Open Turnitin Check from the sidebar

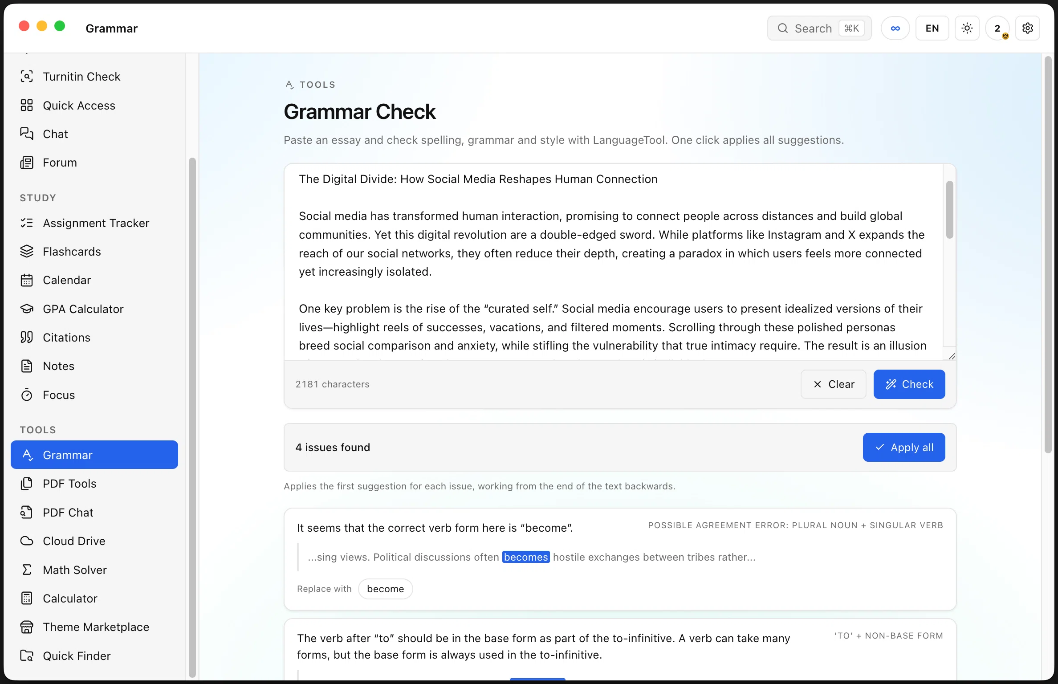(94, 77)
